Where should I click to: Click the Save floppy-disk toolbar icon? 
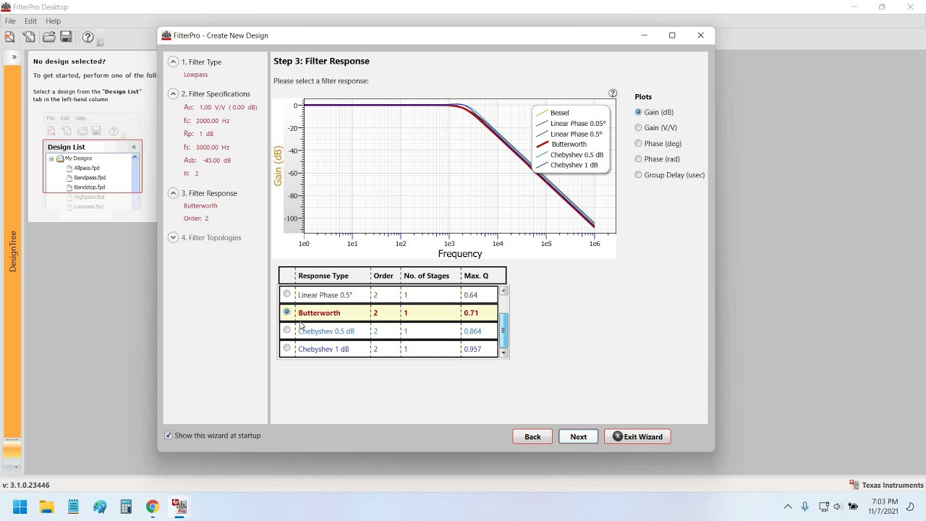66,37
